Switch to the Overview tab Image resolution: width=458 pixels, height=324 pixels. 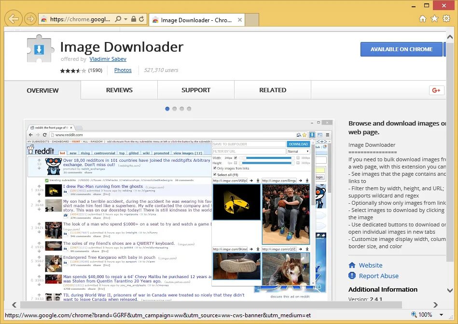(42, 90)
